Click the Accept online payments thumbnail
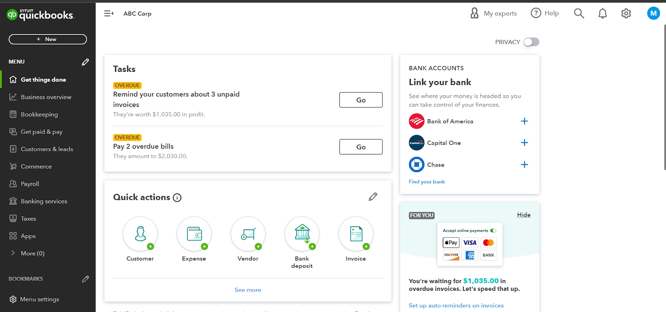Viewport: 666px width, 312px height. pos(470,245)
